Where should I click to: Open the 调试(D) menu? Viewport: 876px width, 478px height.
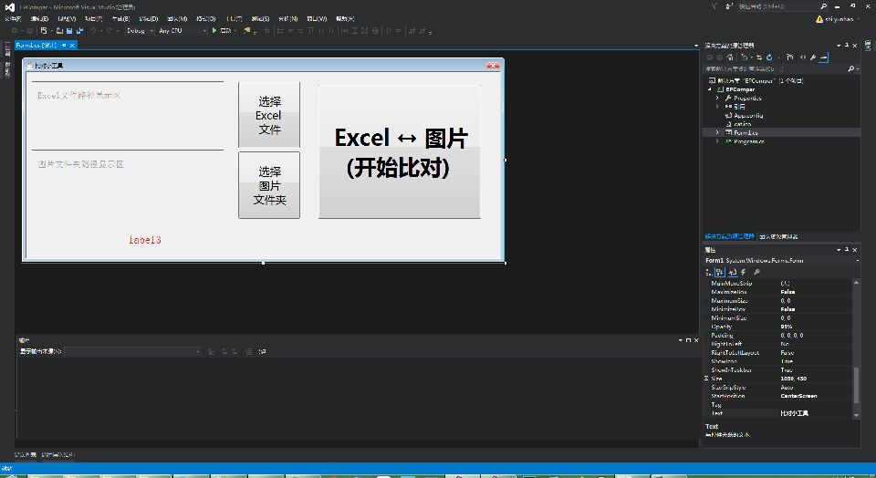(x=148, y=18)
